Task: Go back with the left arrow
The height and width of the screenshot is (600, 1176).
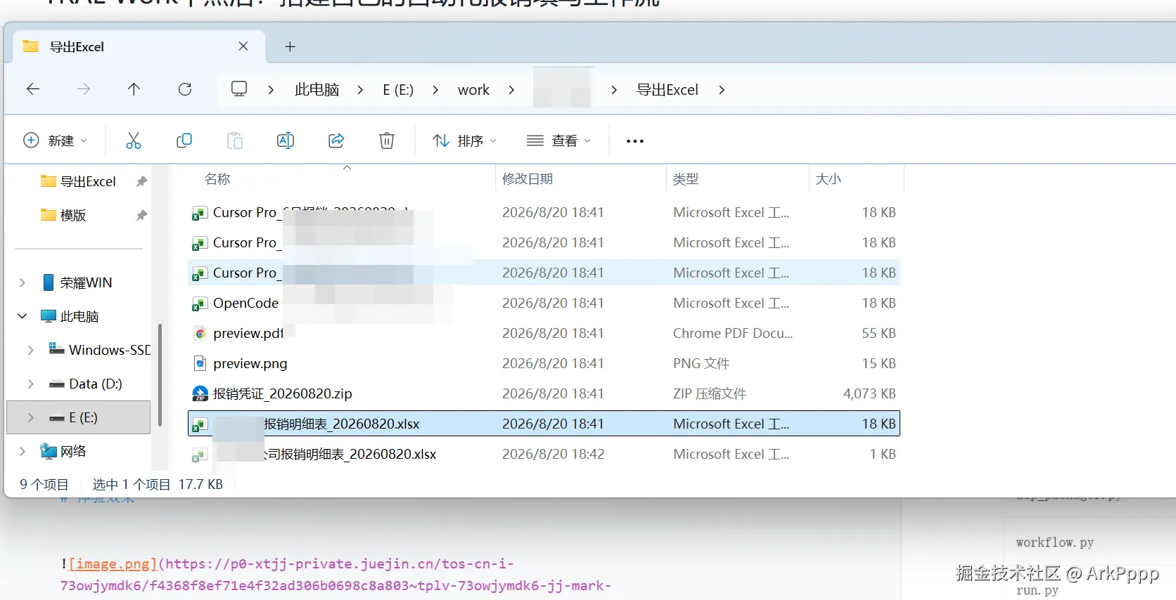Action: [33, 89]
